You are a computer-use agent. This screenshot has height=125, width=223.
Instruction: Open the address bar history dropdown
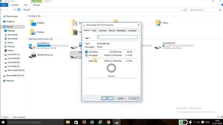click(182, 10)
